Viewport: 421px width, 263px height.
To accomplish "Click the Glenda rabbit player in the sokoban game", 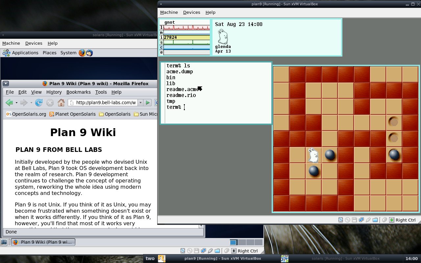I will point(313,155).
